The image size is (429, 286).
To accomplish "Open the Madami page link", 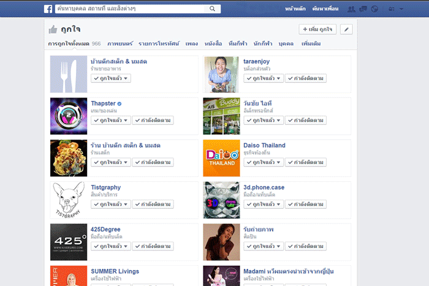I will tap(289, 271).
